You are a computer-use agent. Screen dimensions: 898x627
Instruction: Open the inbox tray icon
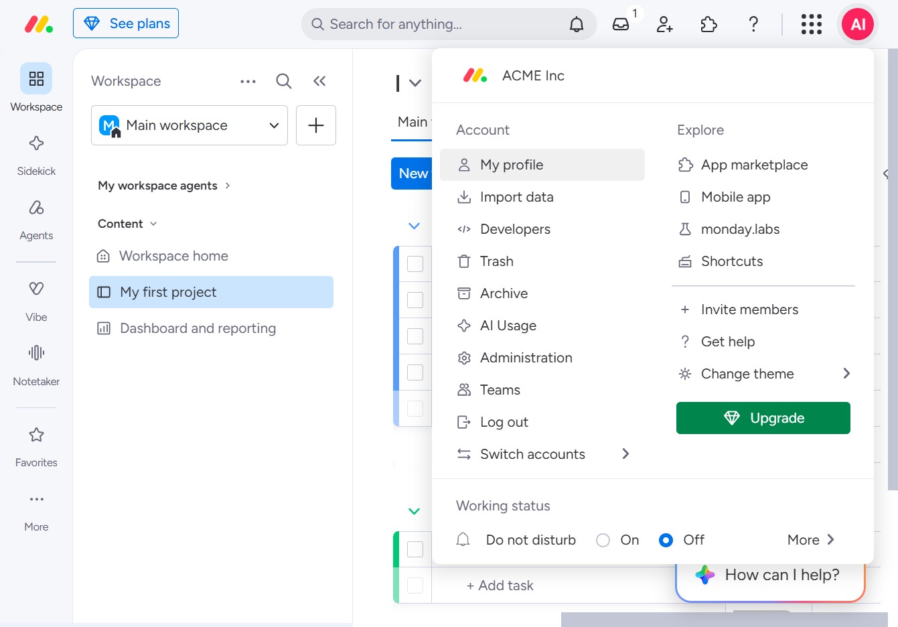tap(621, 24)
